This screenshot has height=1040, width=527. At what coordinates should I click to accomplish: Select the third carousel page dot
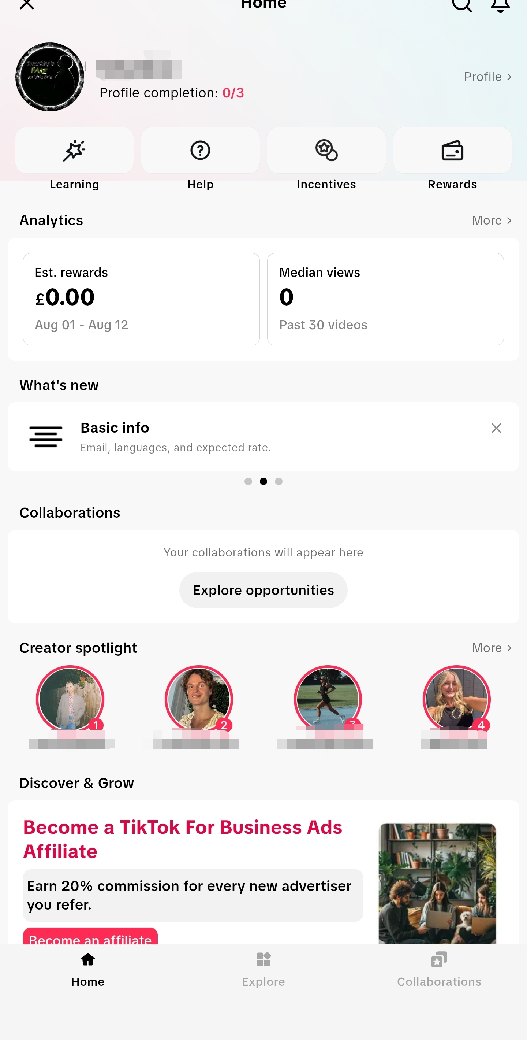point(278,481)
